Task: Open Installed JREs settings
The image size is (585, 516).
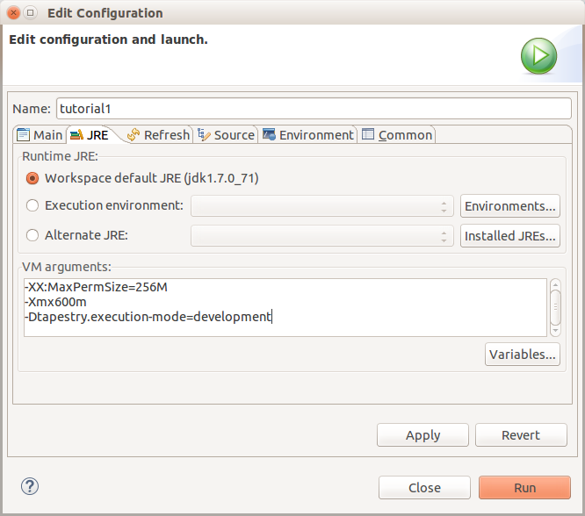Action: (509, 235)
